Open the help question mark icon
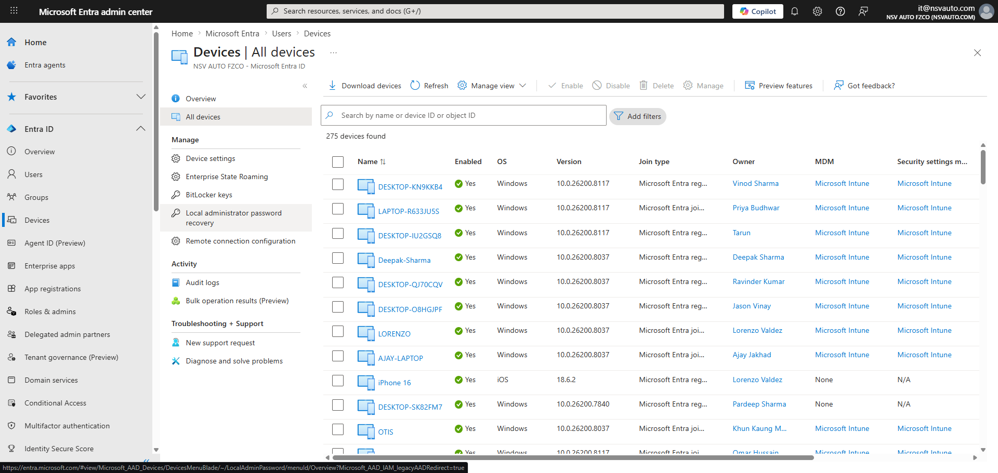 click(840, 11)
